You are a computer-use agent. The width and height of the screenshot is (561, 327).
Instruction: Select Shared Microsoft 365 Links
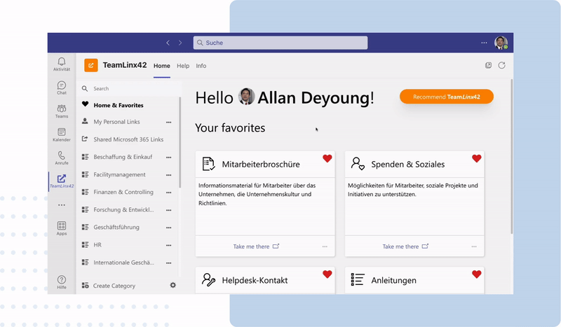pos(128,139)
